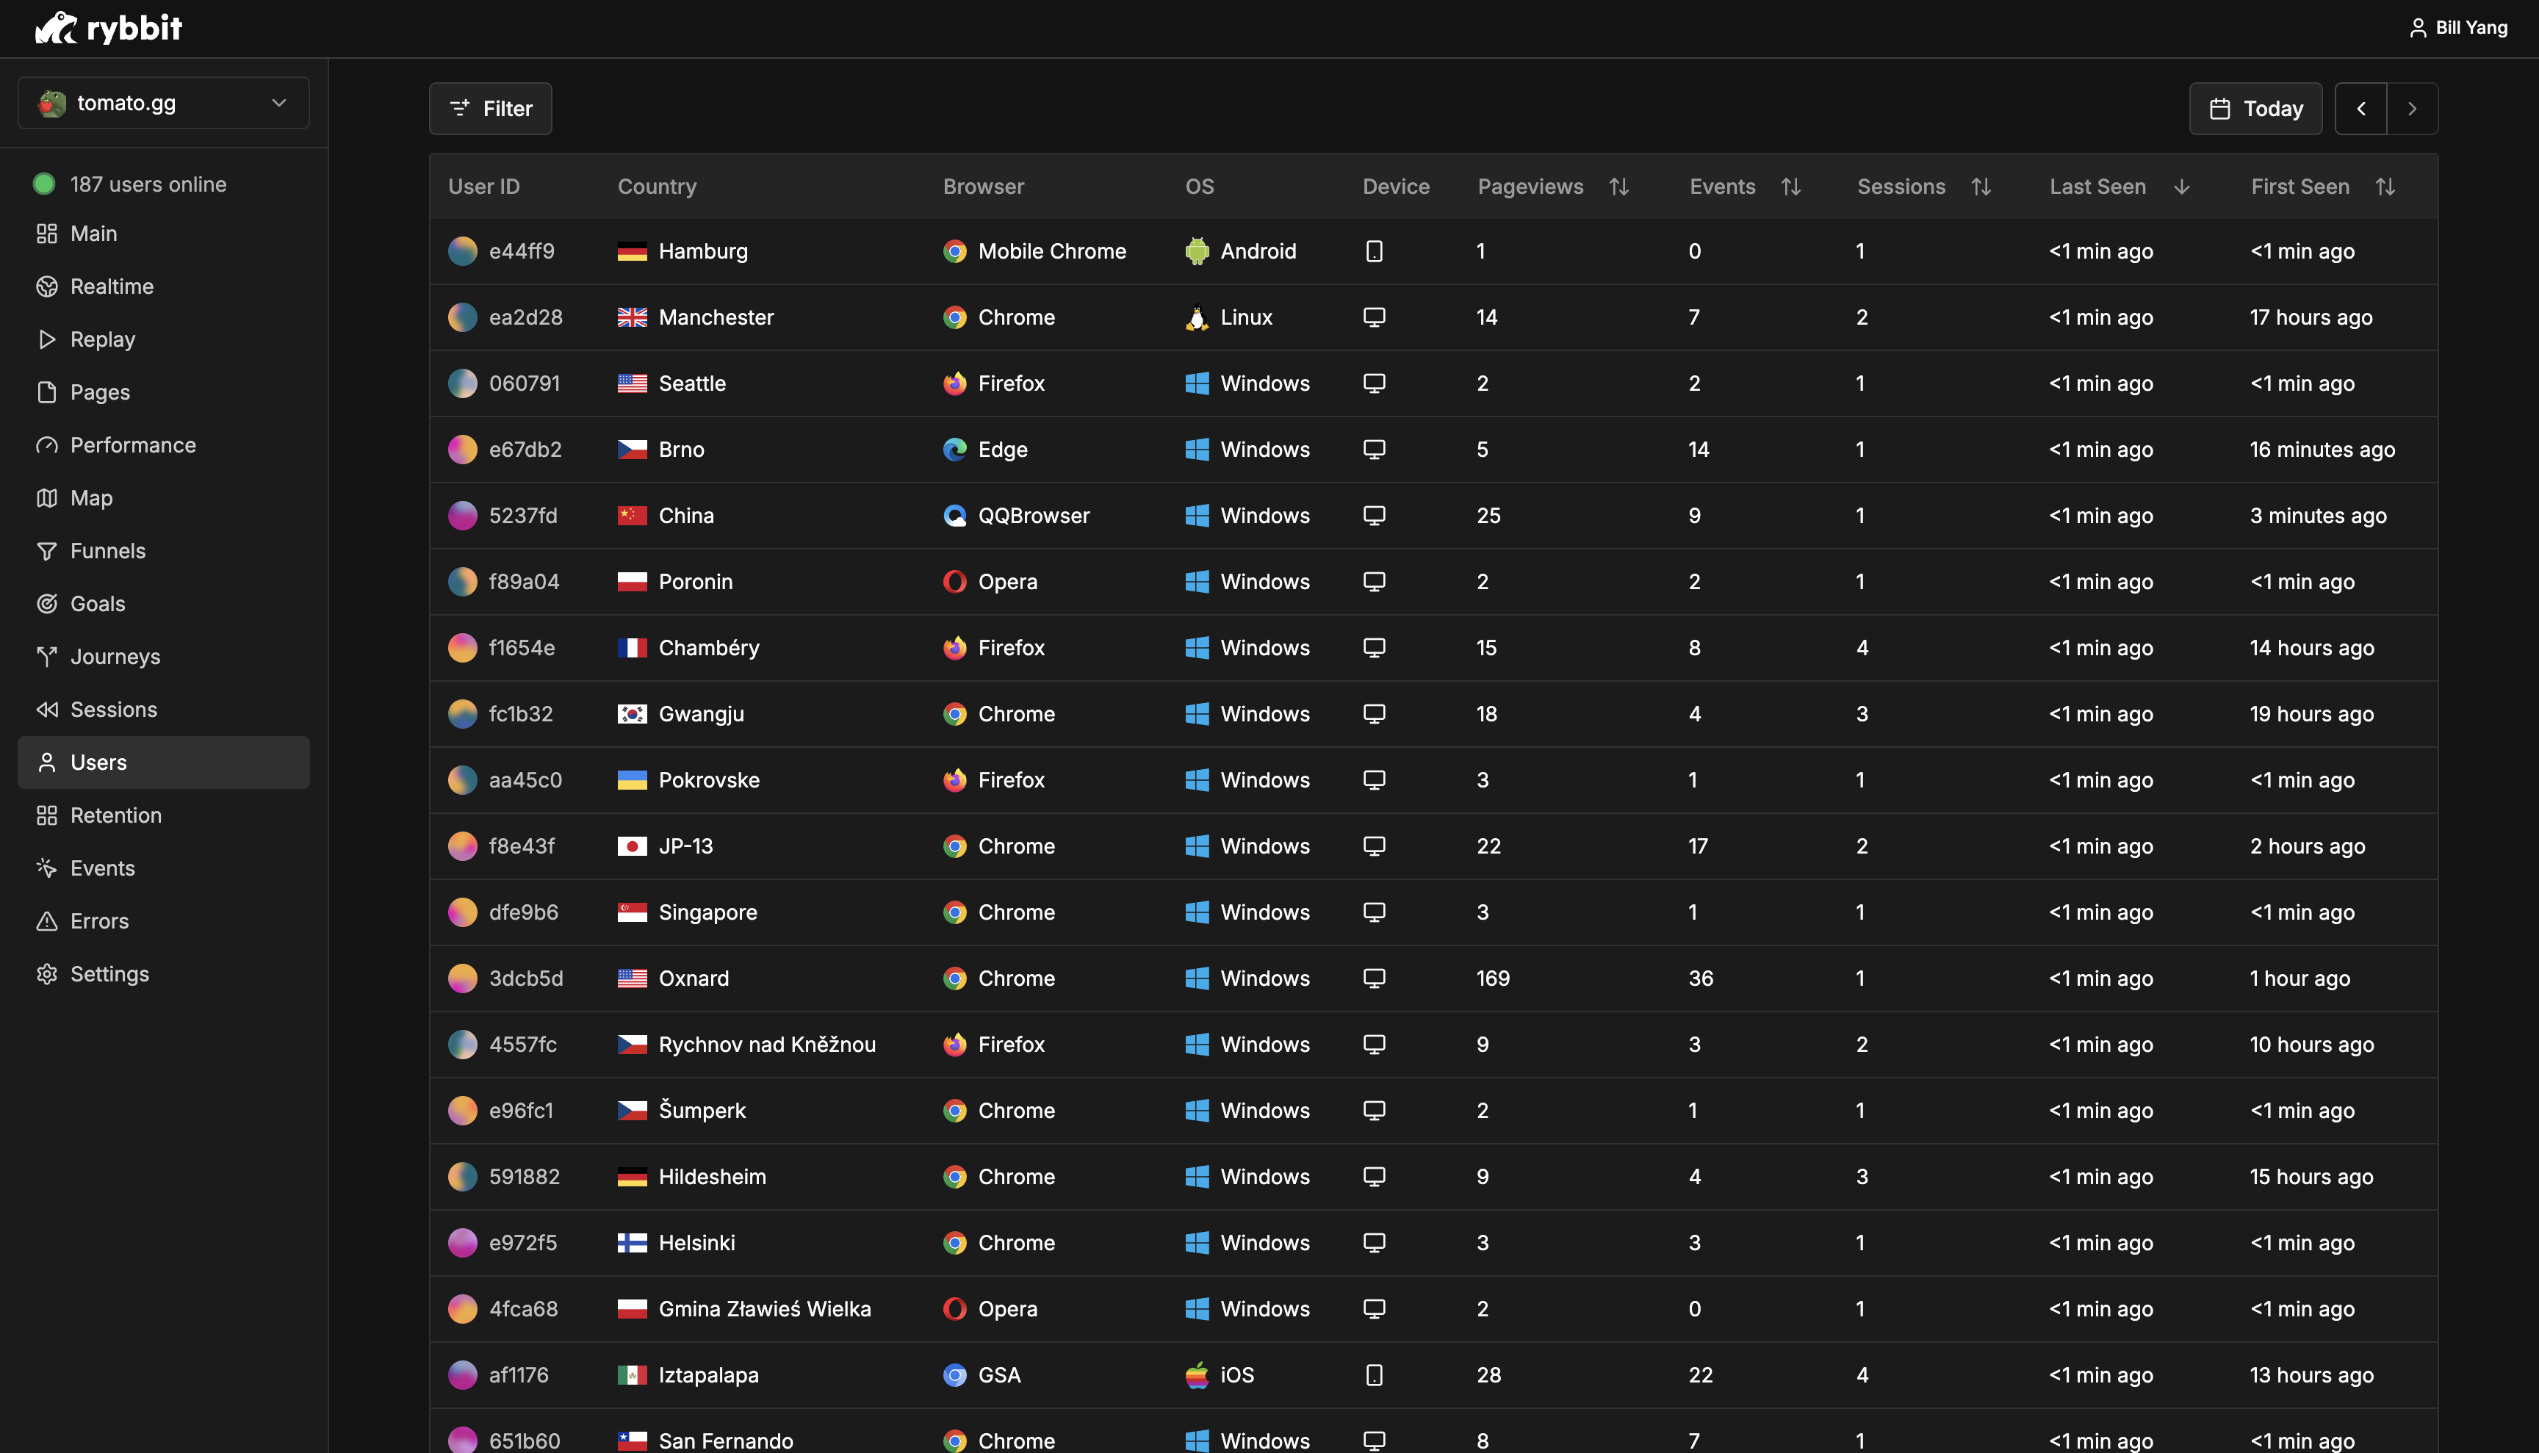Go to the Retention menu item
The width and height of the screenshot is (2539, 1453).
coord(116,815)
